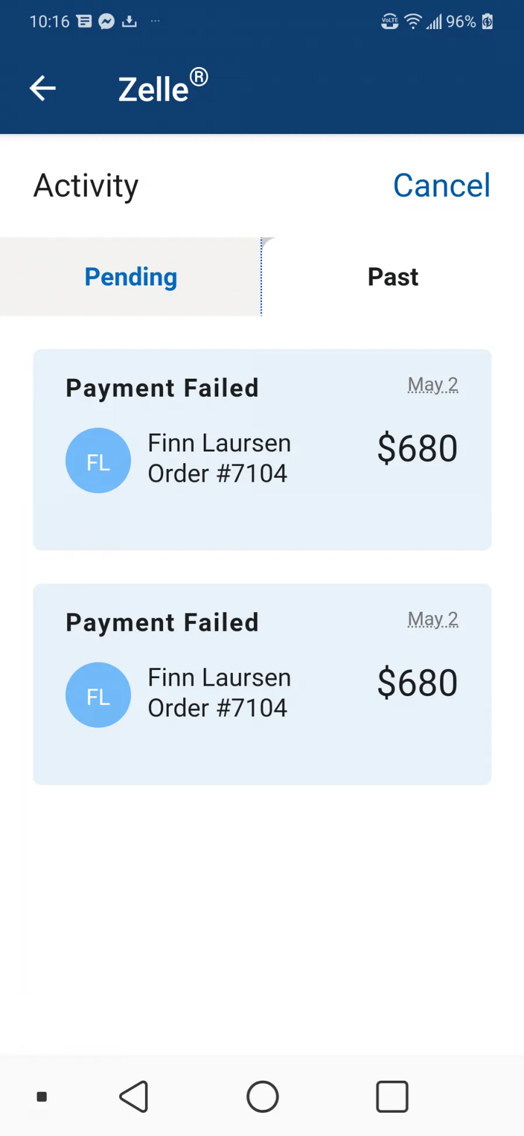Tap May 2 date on second card

433,619
